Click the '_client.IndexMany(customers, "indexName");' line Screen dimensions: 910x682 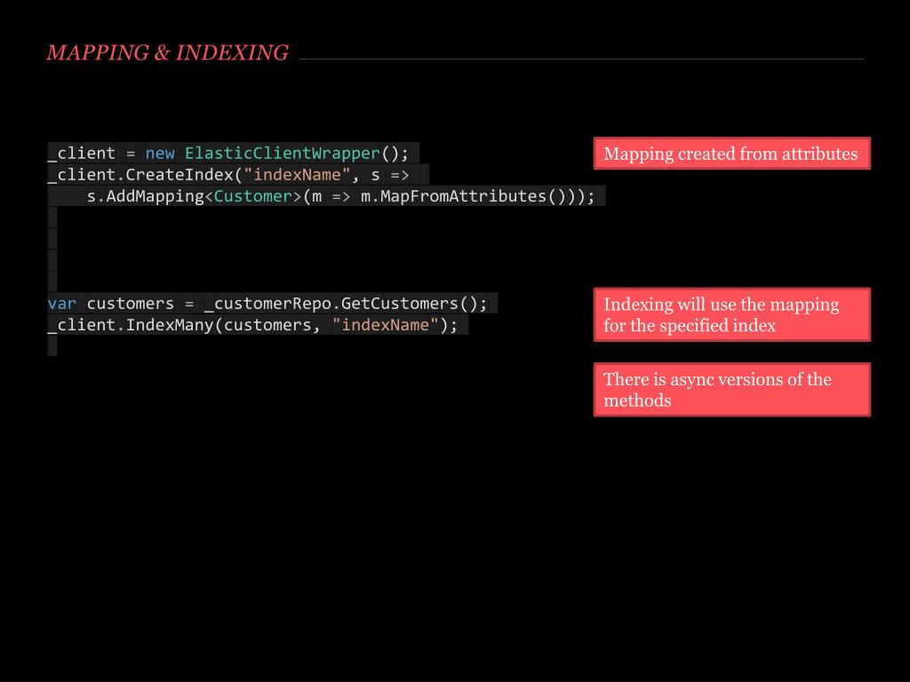(x=252, y=325)
